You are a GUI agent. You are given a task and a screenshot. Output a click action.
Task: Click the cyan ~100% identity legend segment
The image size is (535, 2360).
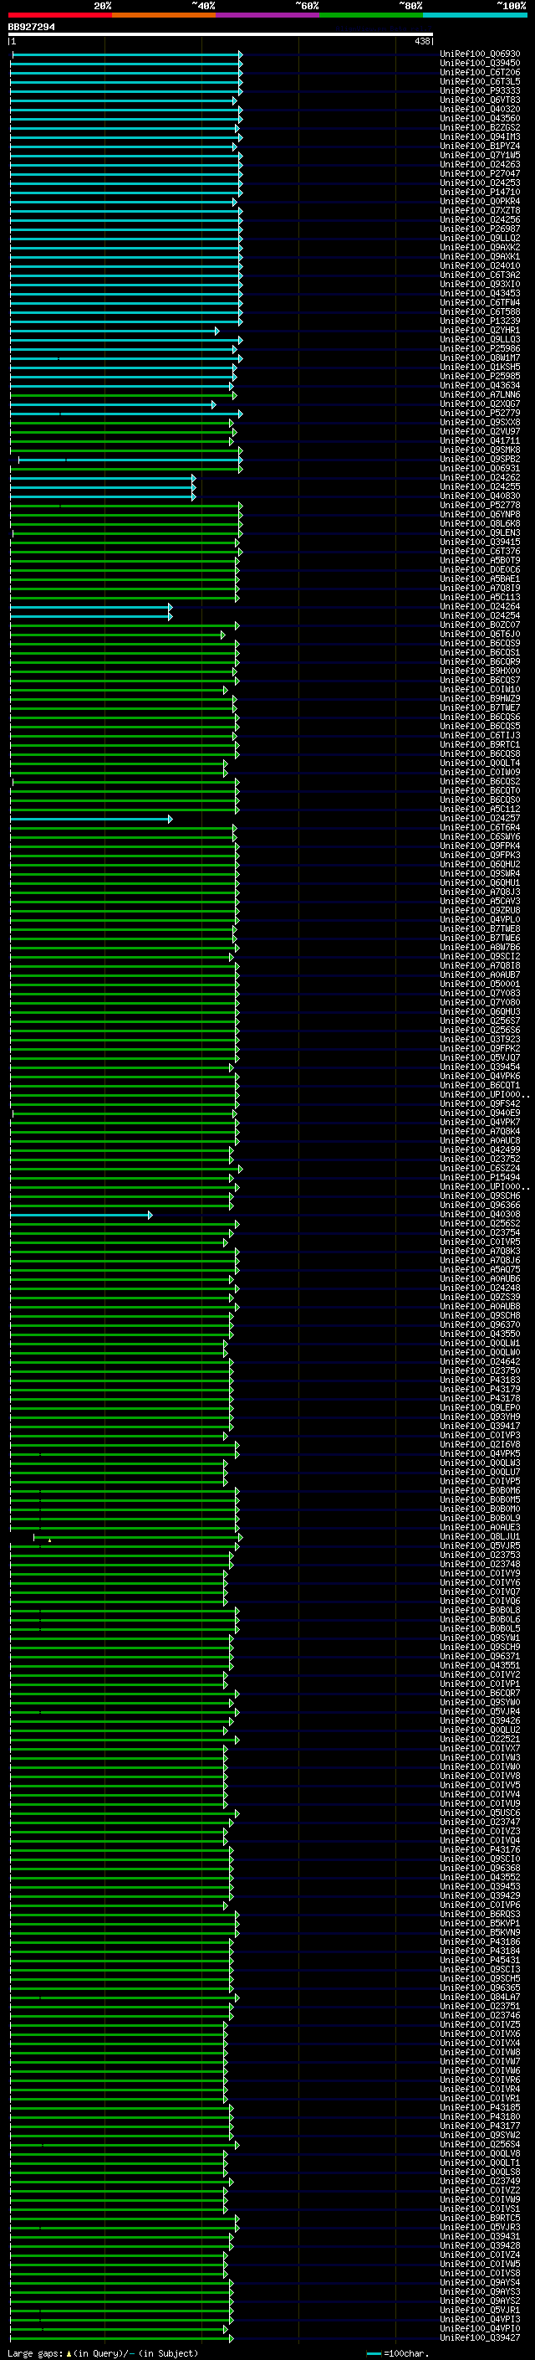tap(475, 15)
